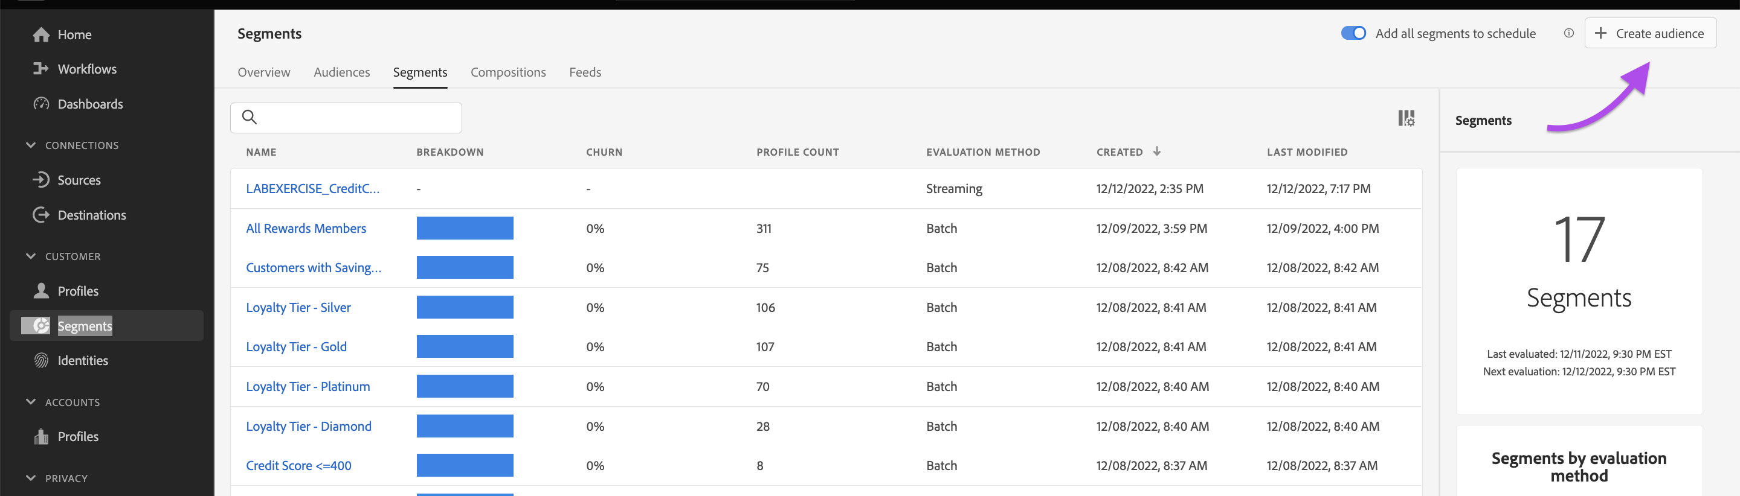Open Loyalty Tier - Gold segment
1740x496 pixels.
pos(296,346)
